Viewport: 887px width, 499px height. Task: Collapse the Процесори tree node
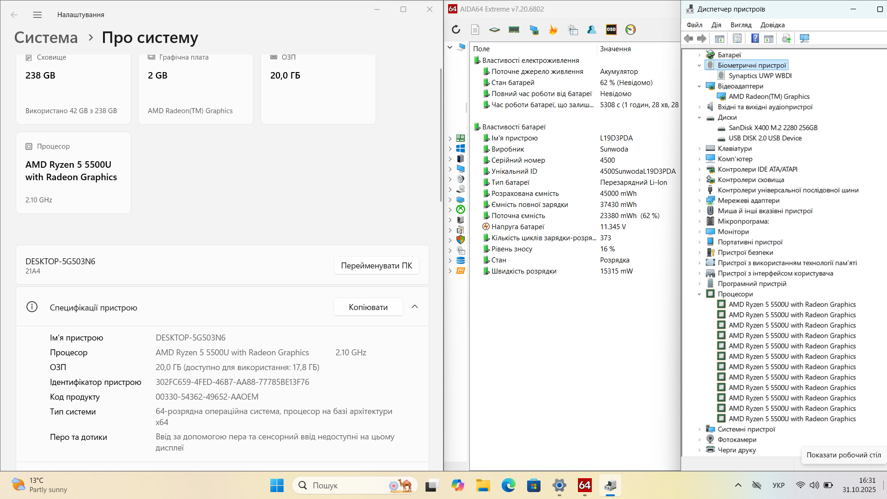(699, 294)
